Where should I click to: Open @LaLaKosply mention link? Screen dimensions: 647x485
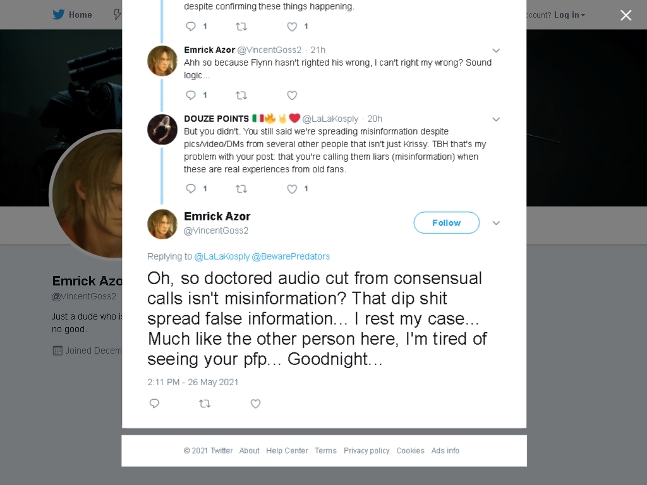tap(222, 256)
